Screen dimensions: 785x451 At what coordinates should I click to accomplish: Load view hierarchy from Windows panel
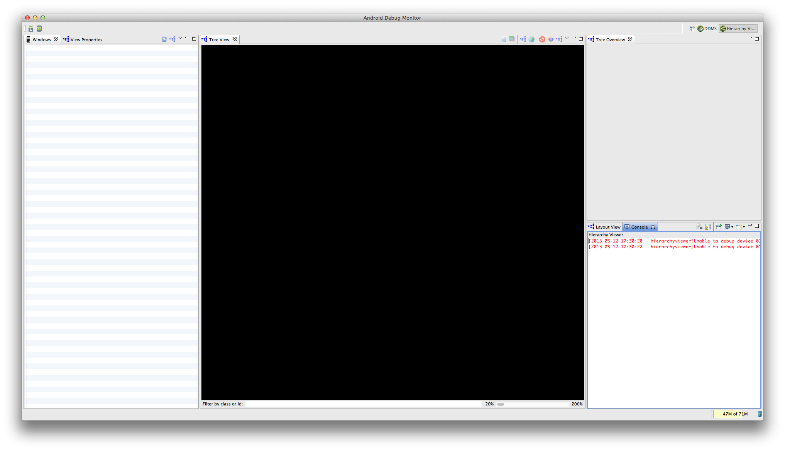tap(173, 39)
